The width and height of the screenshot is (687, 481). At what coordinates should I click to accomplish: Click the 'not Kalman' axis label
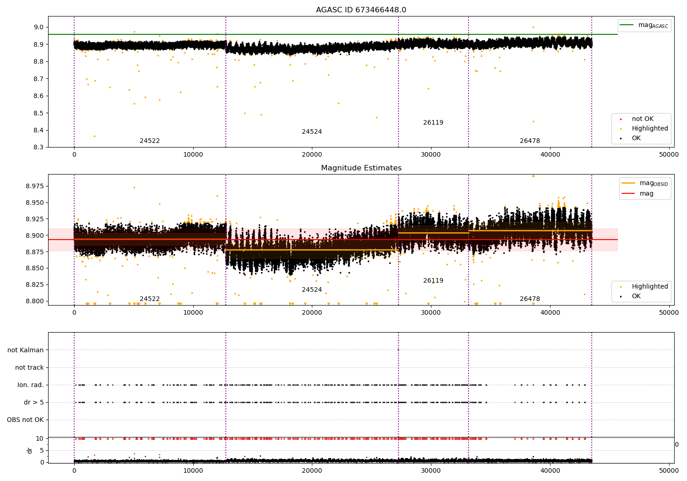26,350
